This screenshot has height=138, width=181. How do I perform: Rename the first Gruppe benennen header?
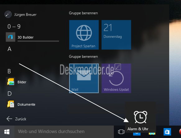click(83, 13)
